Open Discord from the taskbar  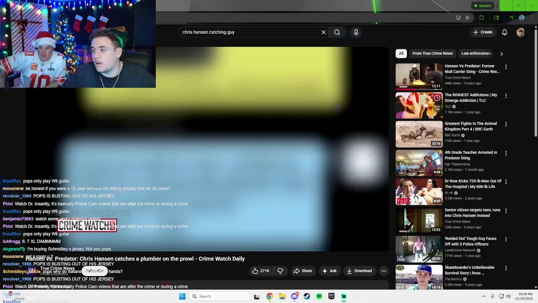pyautogui.click(x=294, y=296)
